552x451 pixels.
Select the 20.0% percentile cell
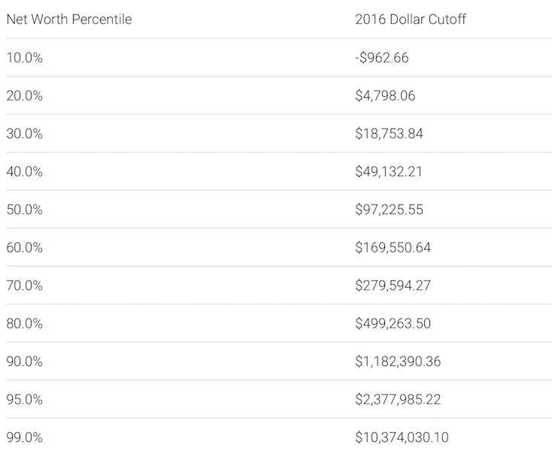pos(24,95)
